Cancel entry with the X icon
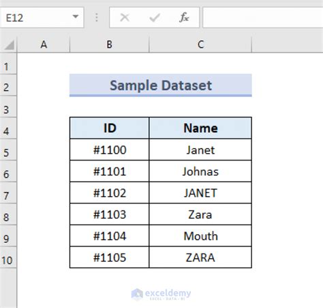Viewport: 323px width, 308px height. pos(125,17)
